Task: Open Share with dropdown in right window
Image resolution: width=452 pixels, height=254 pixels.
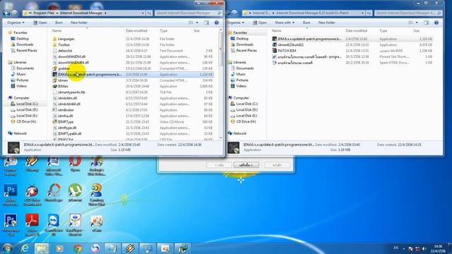Action: click(x=285, y=23)
